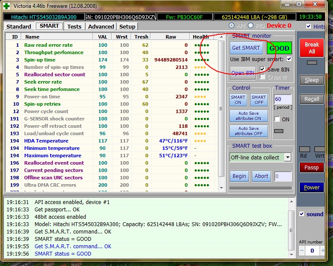The height and width of the screenshot is (266, 333).
Task: Select the API access radio button
Action: click(231, 26)
